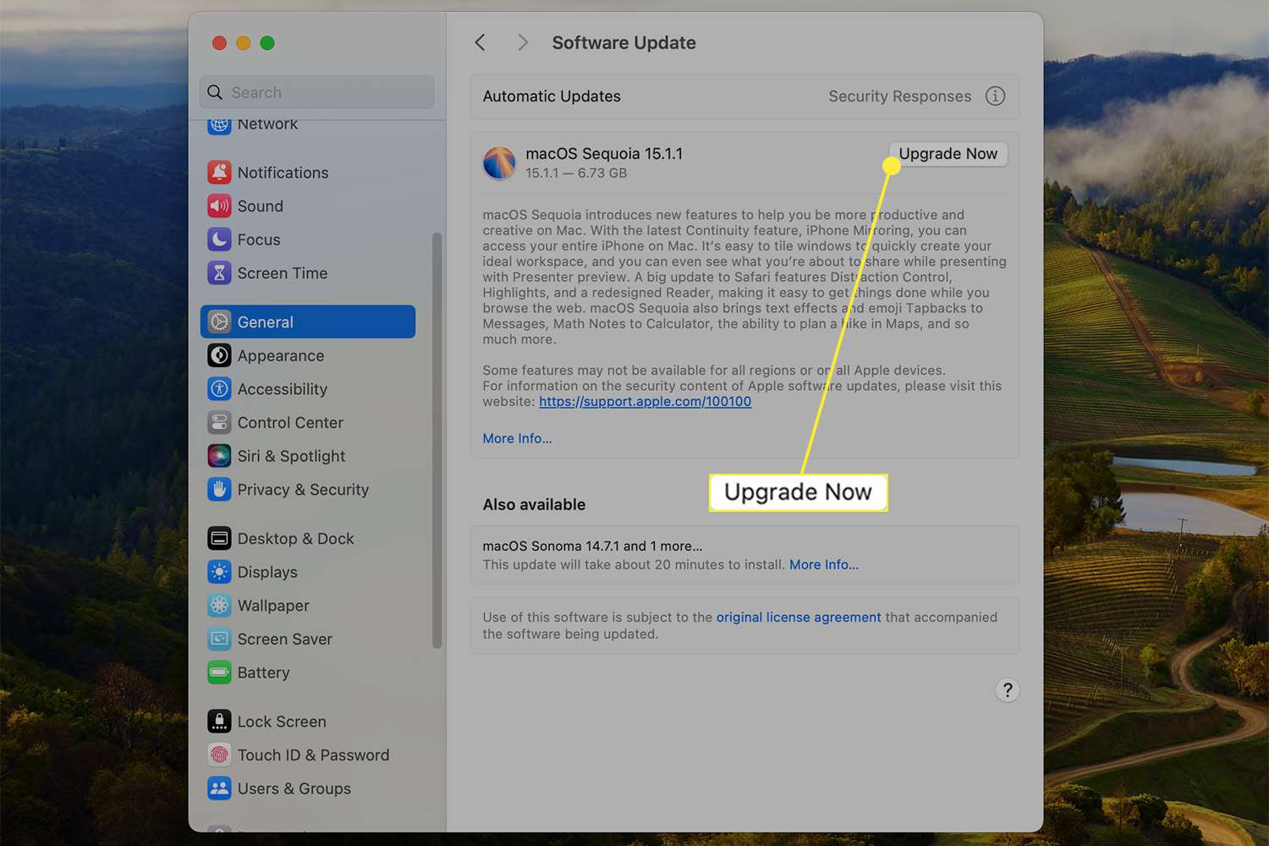1269x846 pixels.
Task: Select the Privacy & Security hand icon
Action: [219, 490]
